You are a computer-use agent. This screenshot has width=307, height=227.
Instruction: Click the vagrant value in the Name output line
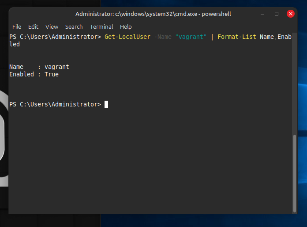click(57, 67)
